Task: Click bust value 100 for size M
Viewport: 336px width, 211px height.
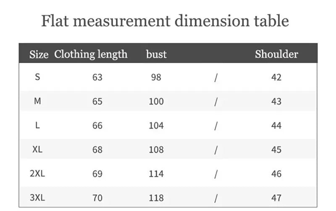Action: (x=156, y=101)
